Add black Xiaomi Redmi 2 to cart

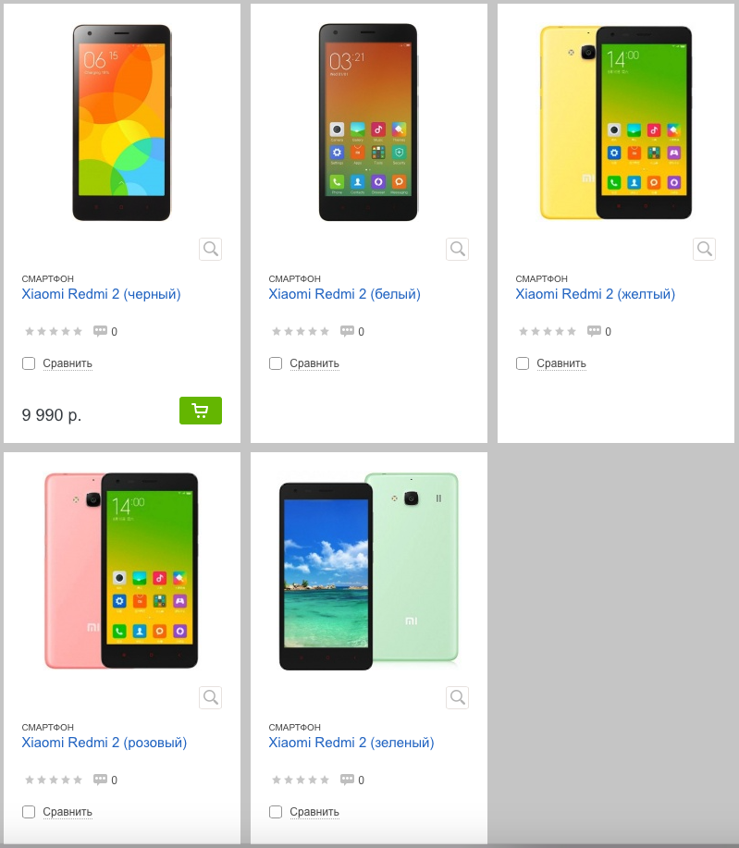pyautogui.click(x=200, y=411)
